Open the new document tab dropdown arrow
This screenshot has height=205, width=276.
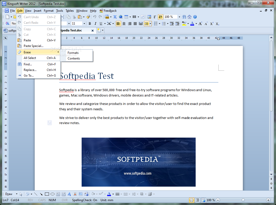tap(103, 30)
